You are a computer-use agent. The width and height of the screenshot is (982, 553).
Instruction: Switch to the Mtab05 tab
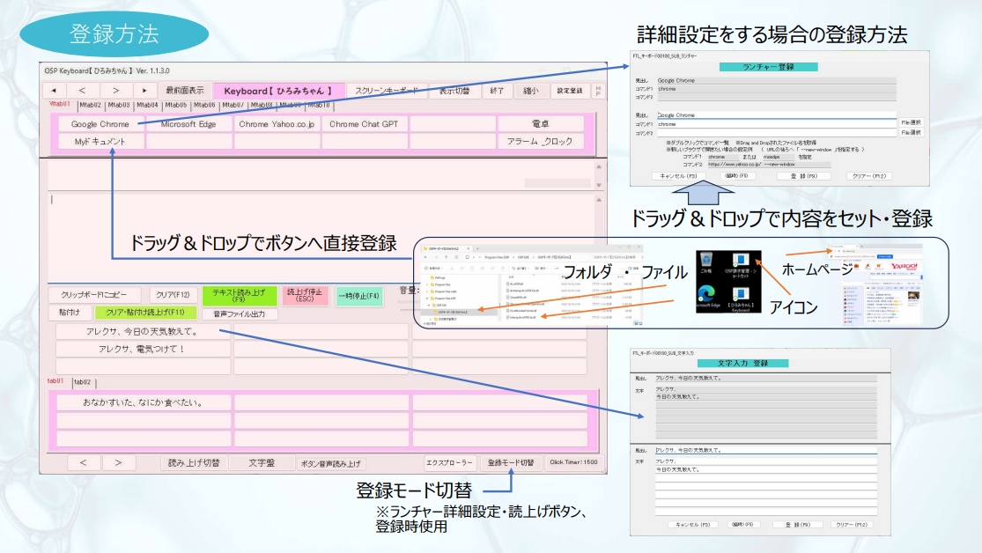coord(175,105)
